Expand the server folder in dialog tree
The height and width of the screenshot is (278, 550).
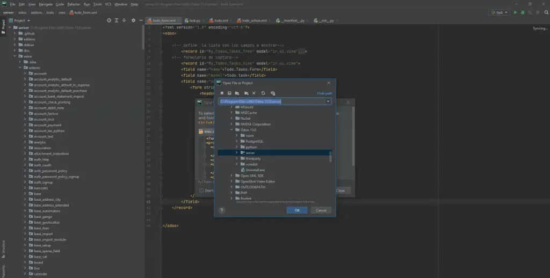tap(236, 152)
